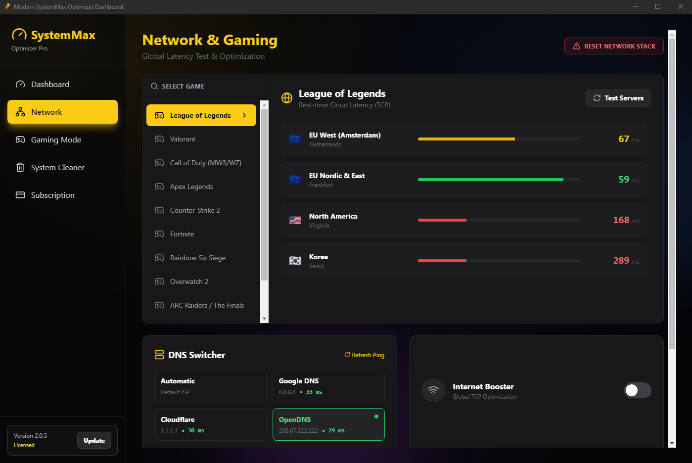
Task: Click the Test Servers button
Action: pyautogui.click(x=618, y=98)
